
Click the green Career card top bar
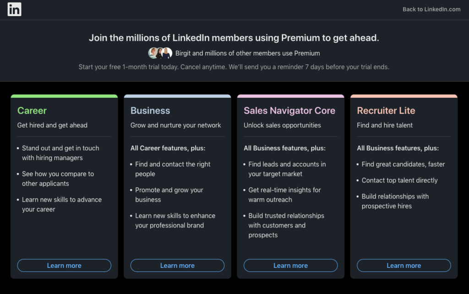pos(64,96)
